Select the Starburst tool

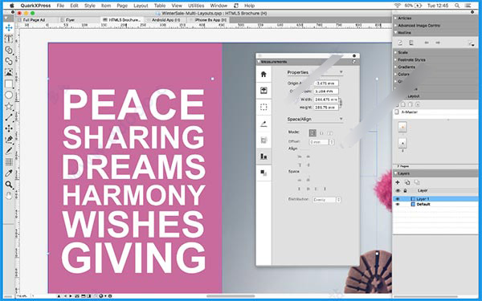tap(9, 106)
